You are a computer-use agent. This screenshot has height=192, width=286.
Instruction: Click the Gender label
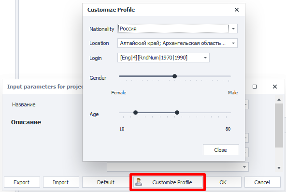pos(98,78)
